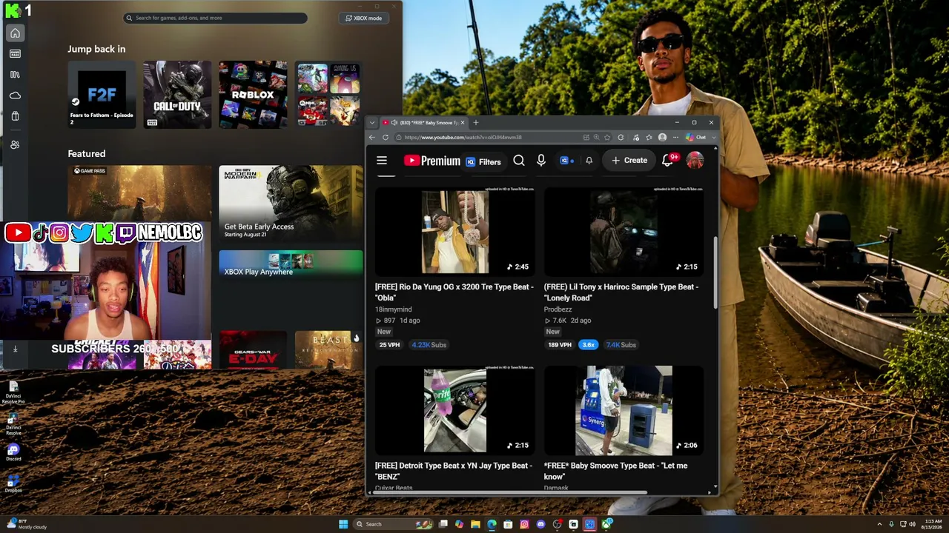
Task: Reload the YouTube page
Action: tap(386, 137)
